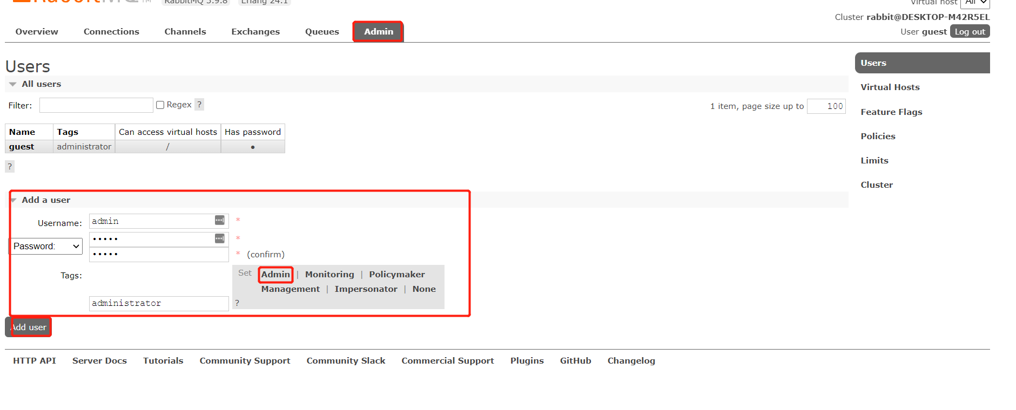Screen dimensions: 1016x410
Task: Focus the user Filter input field
Action: pyautogui.click(x=96, y=105)
